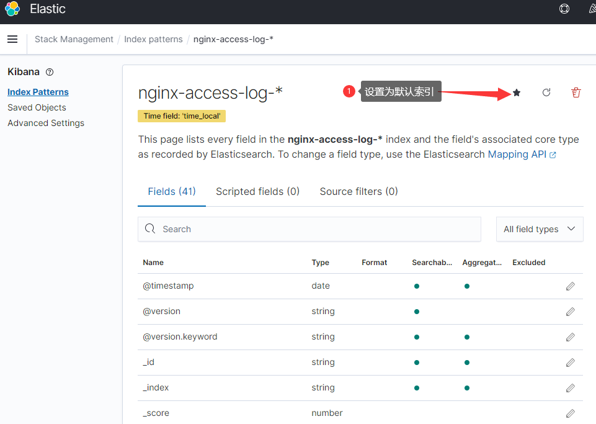596x424 pixels.
Task: Navigate to Stack Management breadcrumb
Action: [x=74, y=39]
